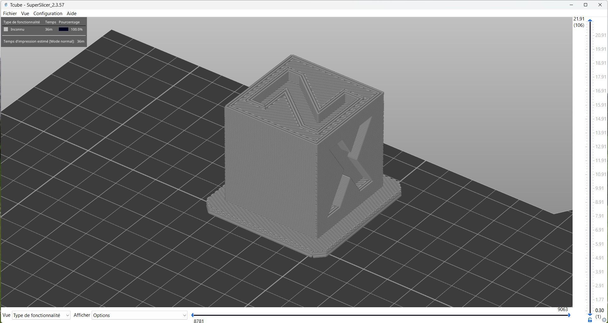Open the Afficher Options dropdown
The height and width of the screenshot is (323, 608).
click(139, 315)
